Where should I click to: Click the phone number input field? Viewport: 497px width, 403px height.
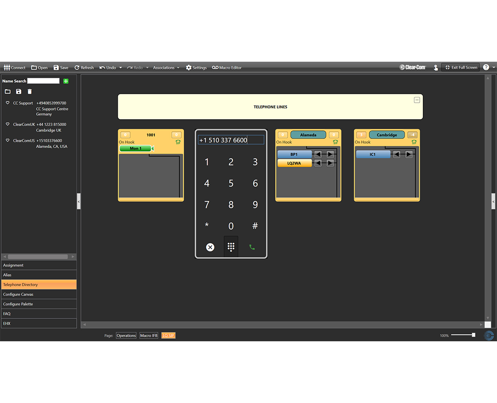point(231,140)
